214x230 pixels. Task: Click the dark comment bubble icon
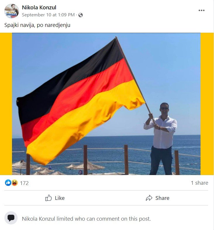(11, 218)
